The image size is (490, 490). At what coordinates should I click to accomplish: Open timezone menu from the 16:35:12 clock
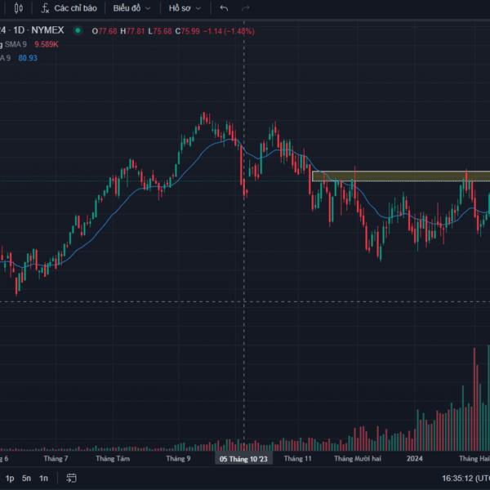[464, 478]
